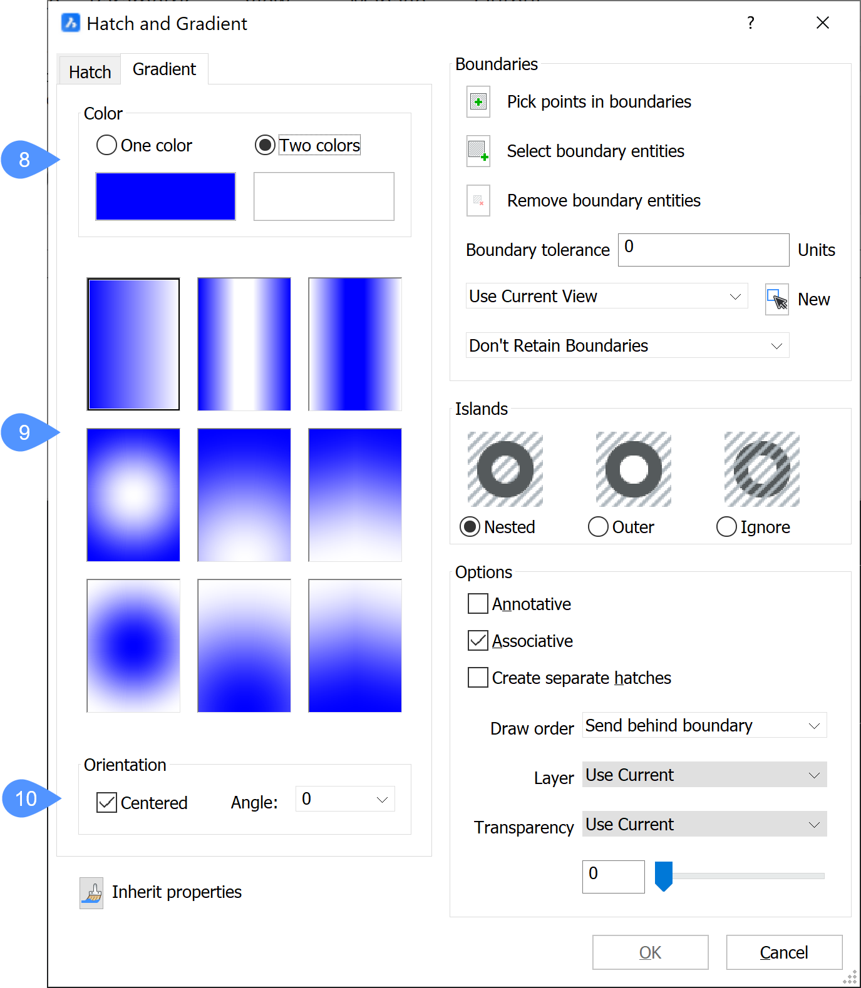Click the Inherit properties brush icon
The image size is (861, 988).
91,893
